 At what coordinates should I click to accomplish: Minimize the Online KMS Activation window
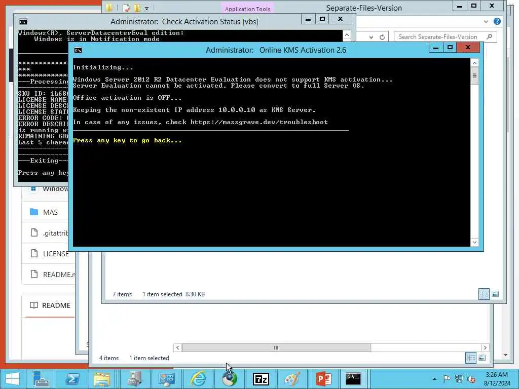point(436,48)
